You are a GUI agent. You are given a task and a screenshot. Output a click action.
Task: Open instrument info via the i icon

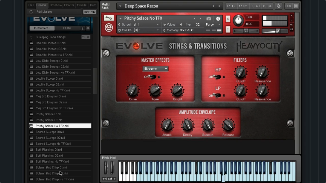click(x=218, y=18)
